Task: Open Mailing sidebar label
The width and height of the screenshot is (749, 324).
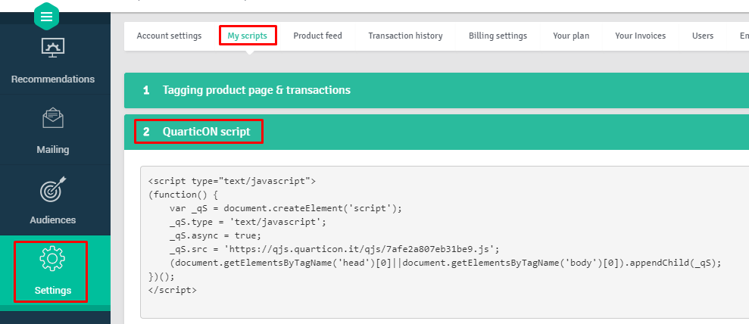Action: coord(53,150)
